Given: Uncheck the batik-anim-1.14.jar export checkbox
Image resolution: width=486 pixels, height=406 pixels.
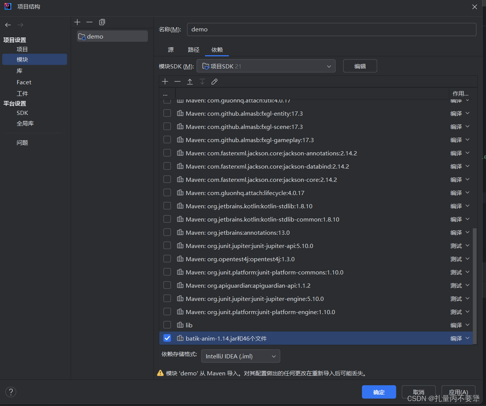Looking at the screenshot, I should tap(167, 338).
